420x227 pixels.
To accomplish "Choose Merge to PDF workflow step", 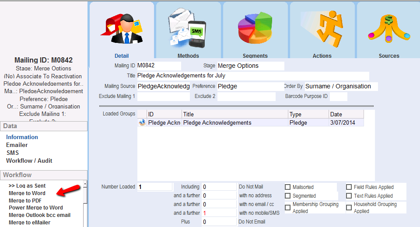I will [25, 200].
